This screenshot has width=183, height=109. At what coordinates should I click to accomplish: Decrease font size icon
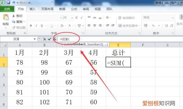pos(81,18)
